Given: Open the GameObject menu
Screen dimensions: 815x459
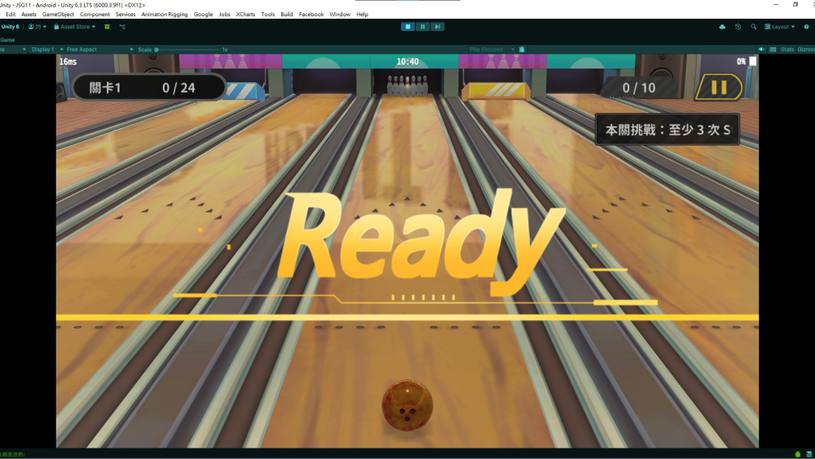Looking at the screenshot, I should click(x=58, y=14).
